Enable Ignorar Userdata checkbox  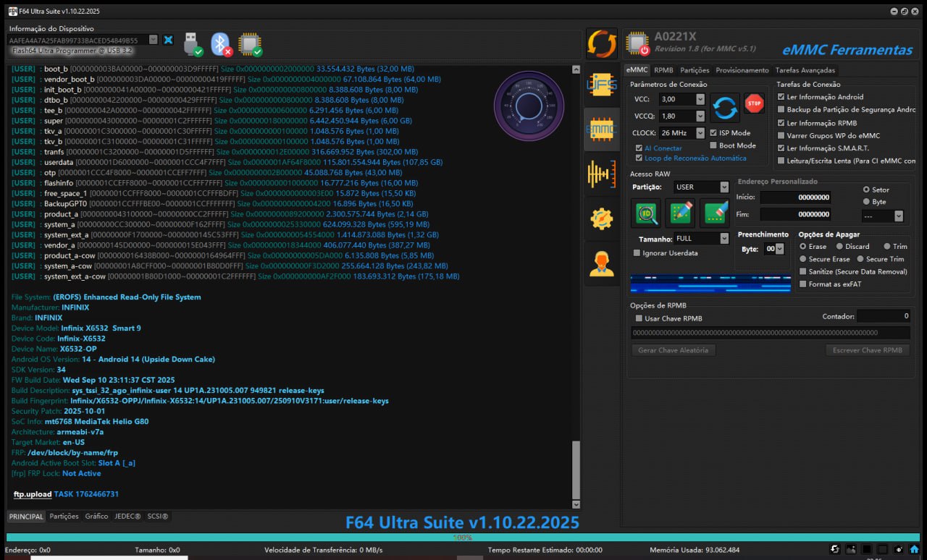click(x=637, y=253)
